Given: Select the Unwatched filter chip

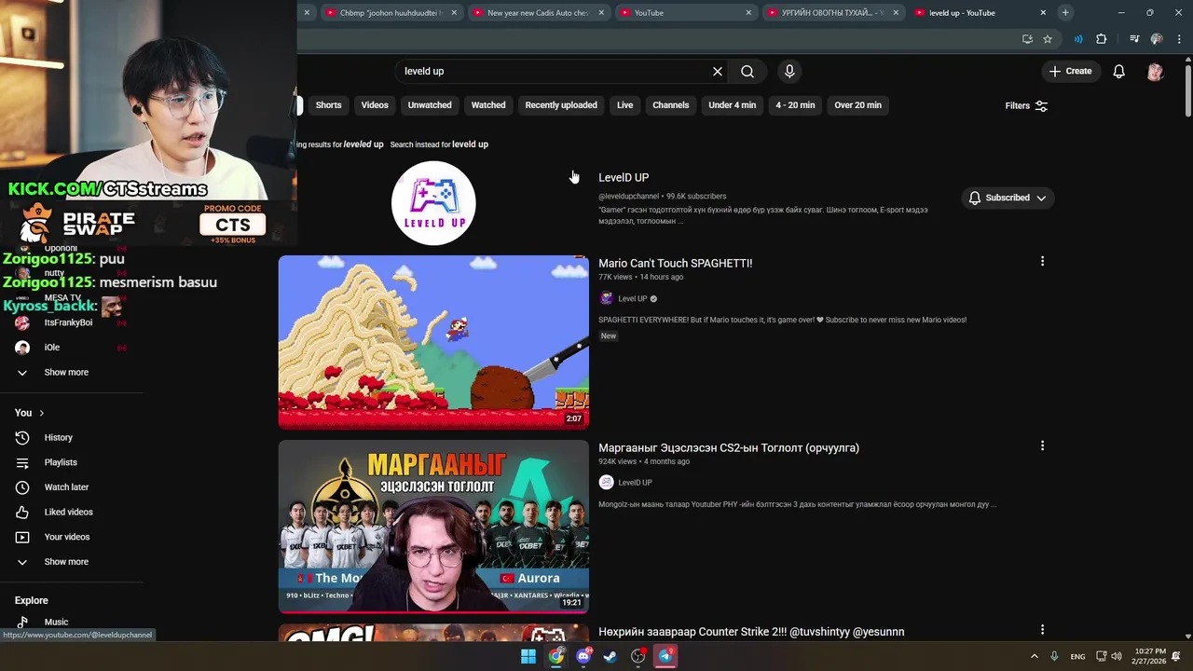Looking at the screenshot, I should click(x=430, y=105).
